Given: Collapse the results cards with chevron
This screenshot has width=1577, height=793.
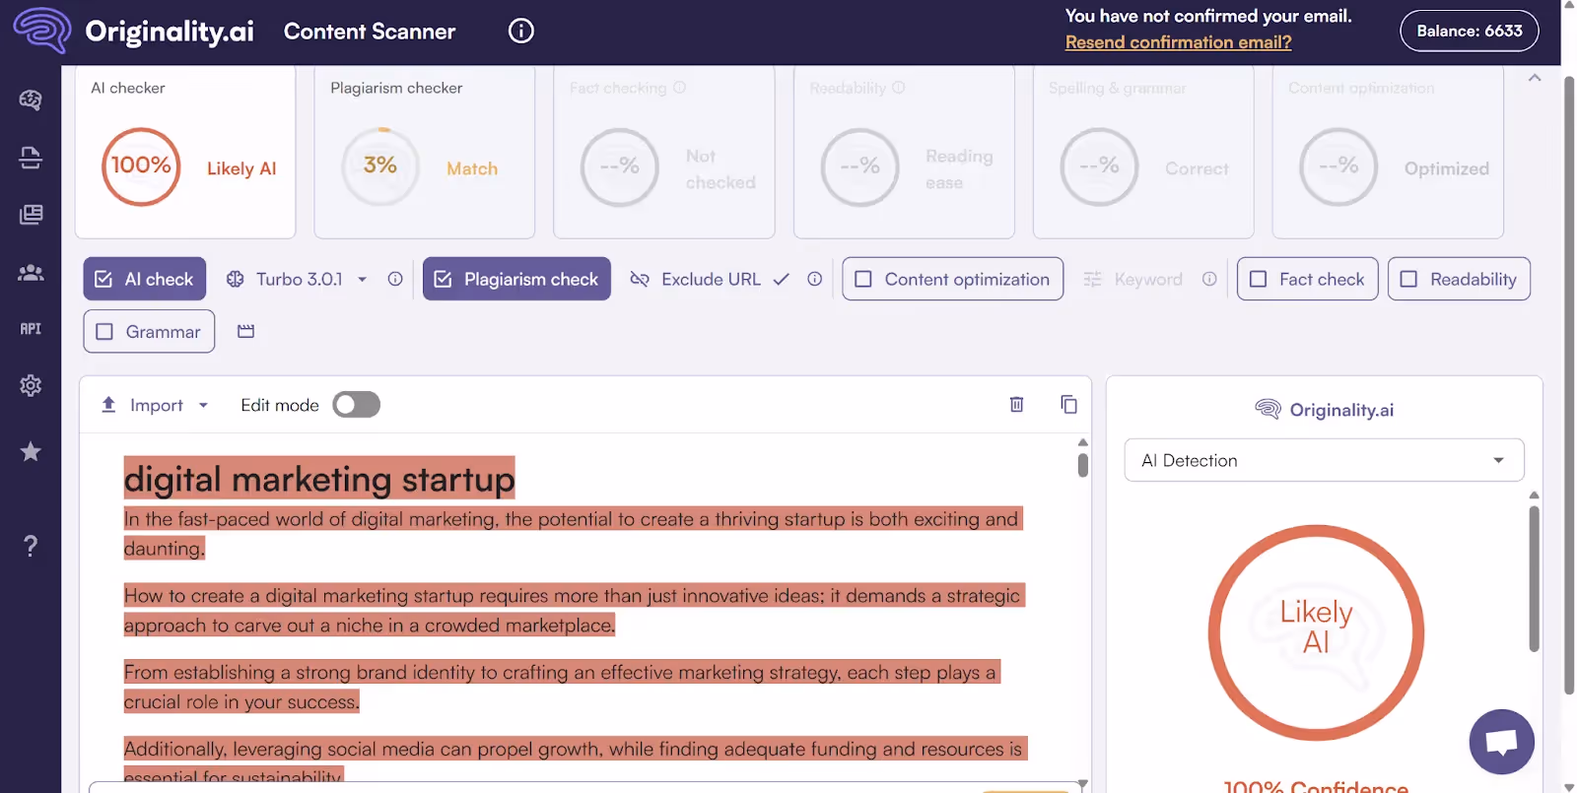Looking at the screenshot, I should tap(1535, 78).
